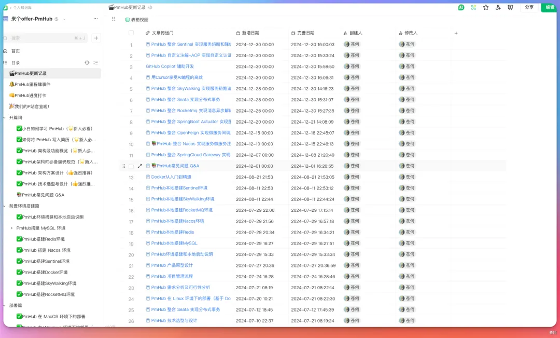Open the dropdown arrow next to 来个offer-PmHub
560x338 pixels.
point(64,19)
